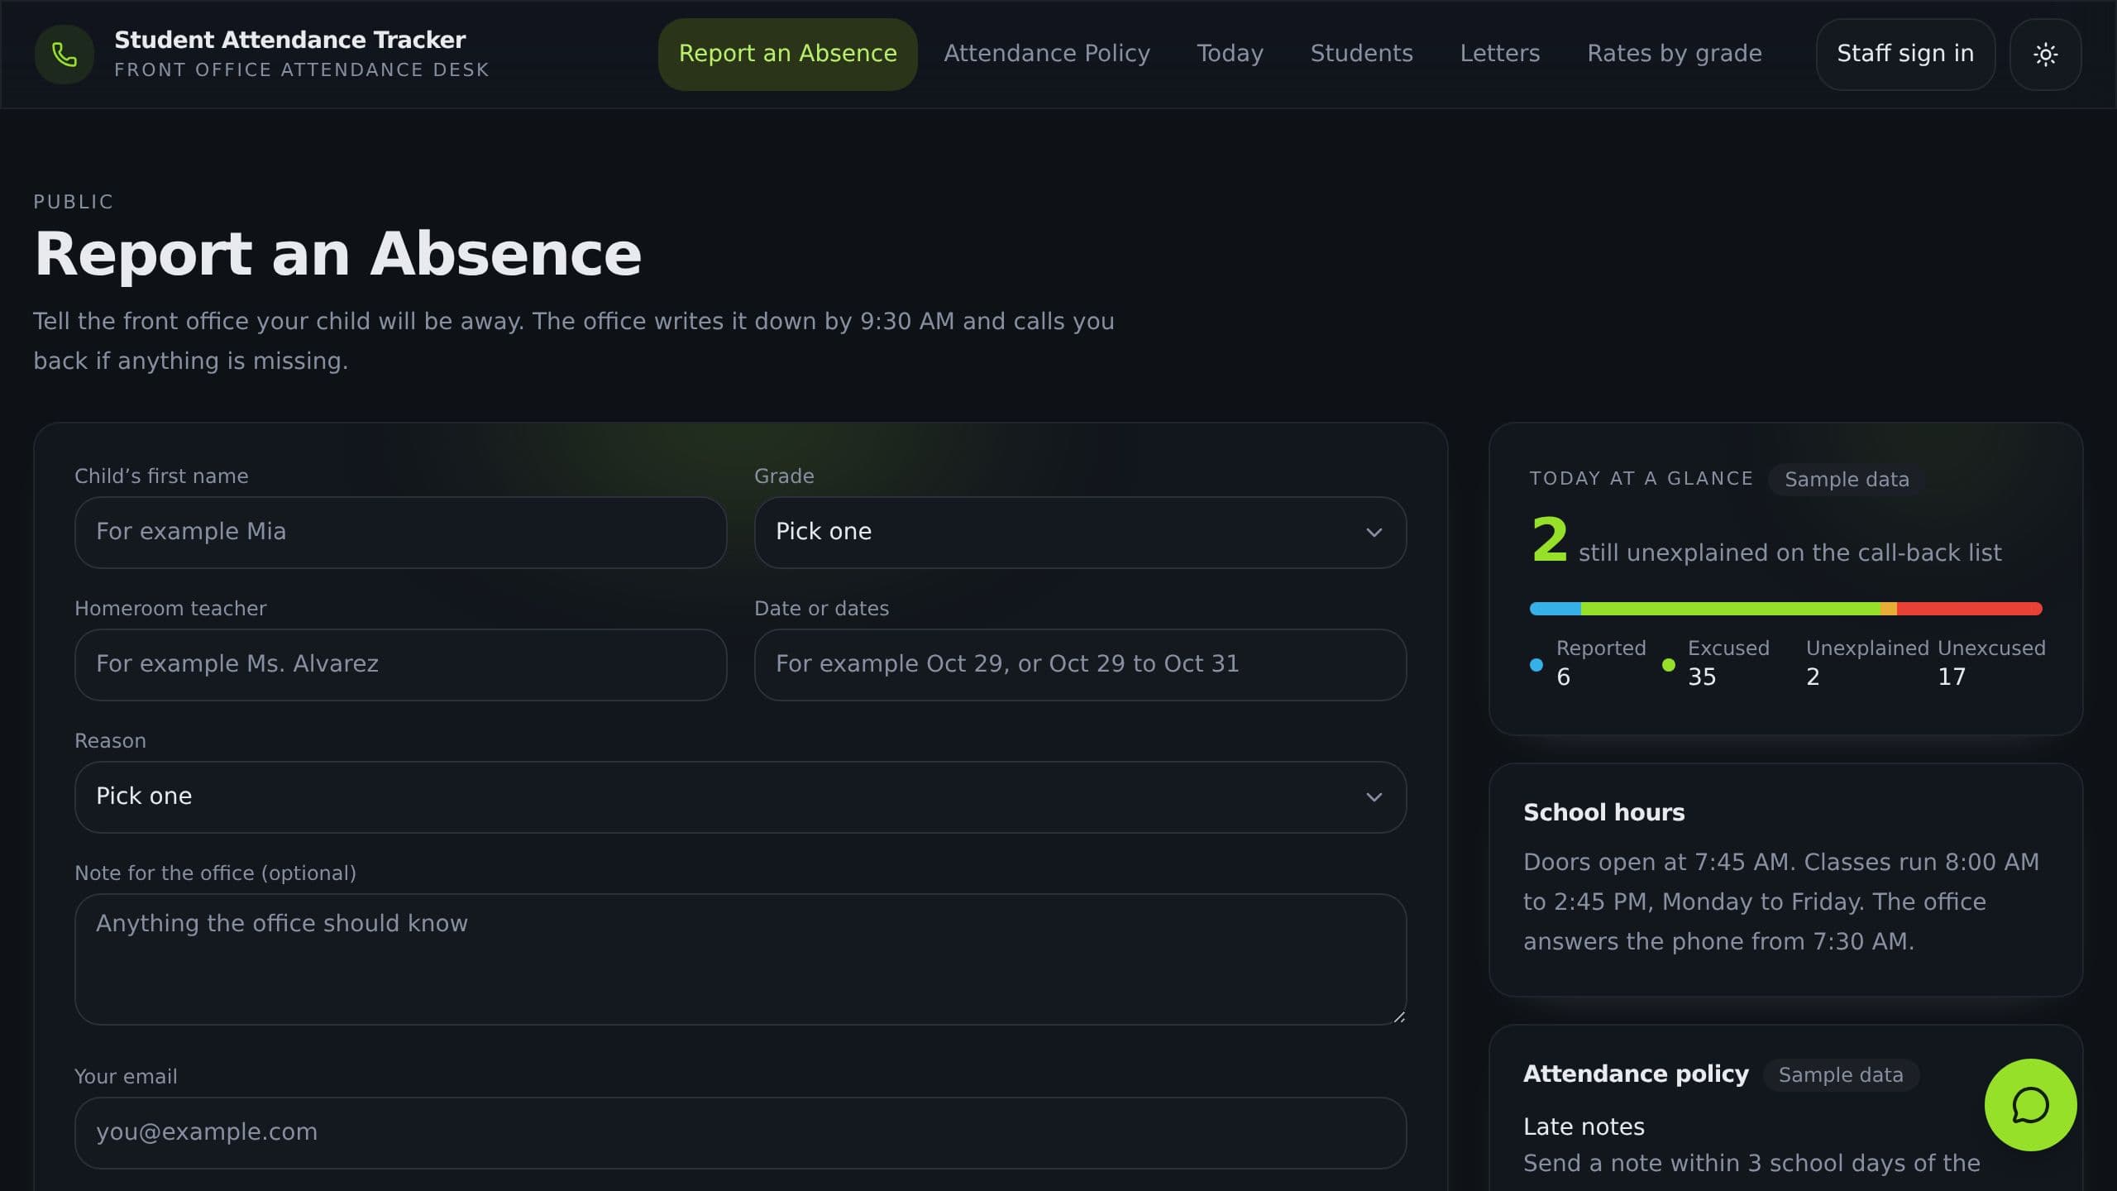Click the blue Reported legend dot
Image resolution: width=2117 pixels, height=1191 pixels.
point(1536,665)
